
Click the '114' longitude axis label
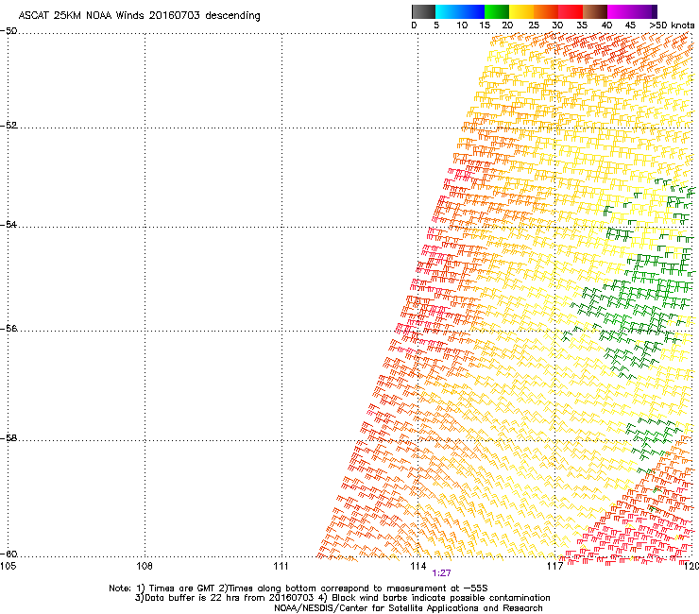418,566
